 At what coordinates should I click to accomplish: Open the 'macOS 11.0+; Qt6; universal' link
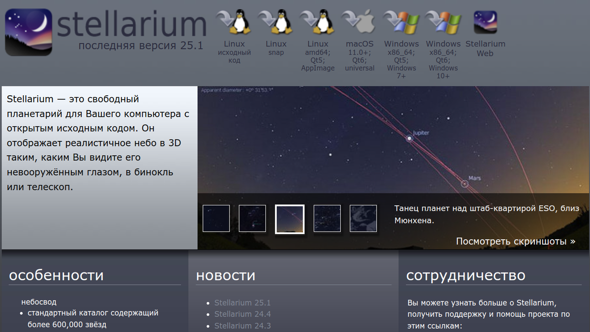[x=359, y=56]
